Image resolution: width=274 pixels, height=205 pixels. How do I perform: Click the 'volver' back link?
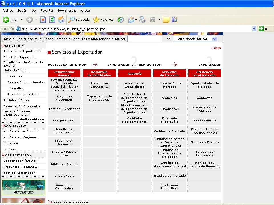tap(216, 48)
